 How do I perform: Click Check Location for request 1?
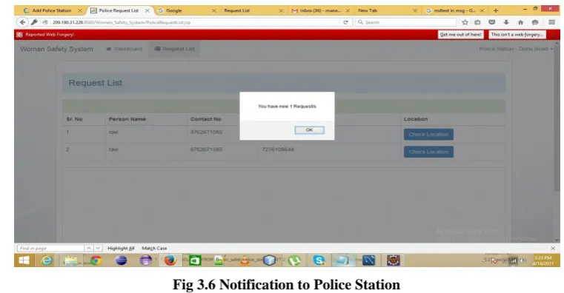(x=428, y=135)
